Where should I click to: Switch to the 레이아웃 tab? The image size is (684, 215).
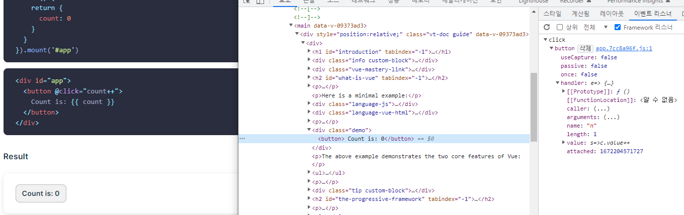point(612,14)
